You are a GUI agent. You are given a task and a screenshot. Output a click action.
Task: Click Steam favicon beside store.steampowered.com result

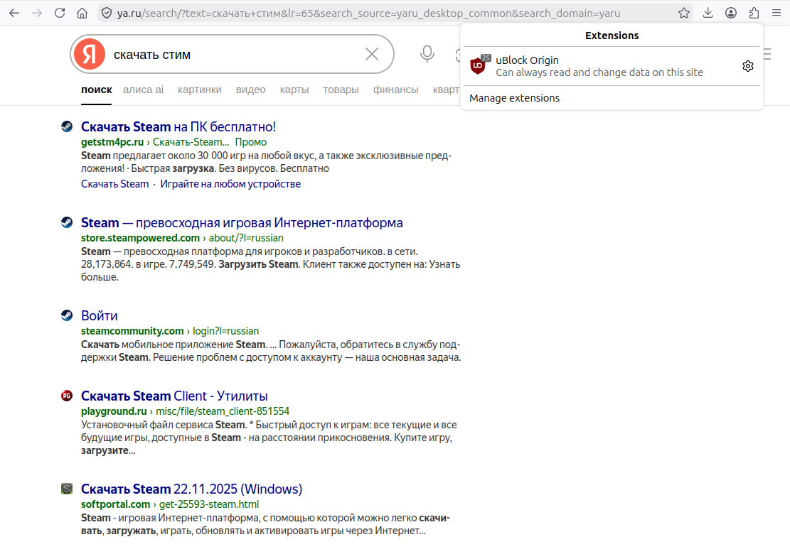click(67, 222)
